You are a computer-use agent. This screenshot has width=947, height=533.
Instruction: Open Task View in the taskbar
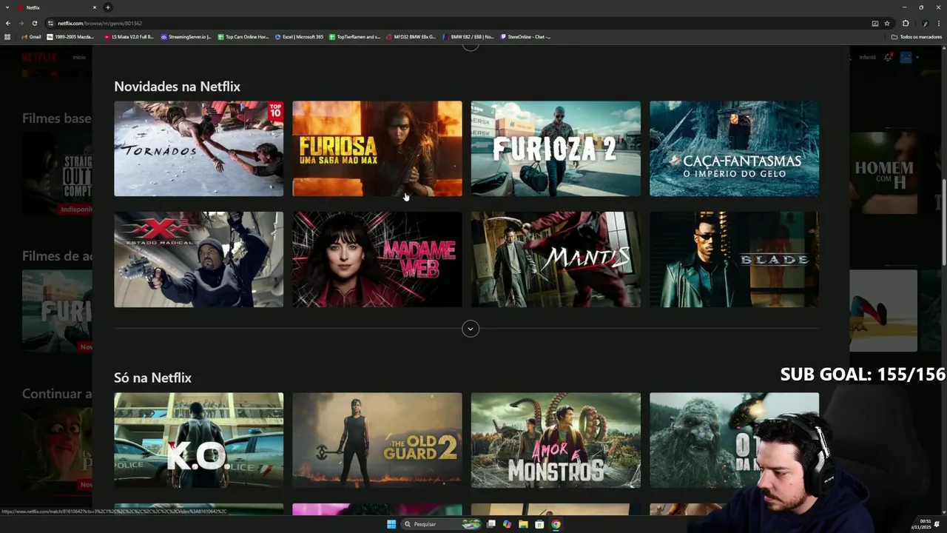pyautogui.click(x=491, y=524)
